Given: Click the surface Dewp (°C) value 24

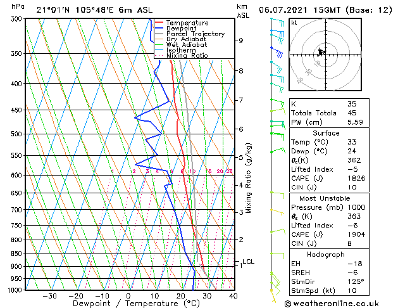Looking at the screenshot, I should pos(352,151).
